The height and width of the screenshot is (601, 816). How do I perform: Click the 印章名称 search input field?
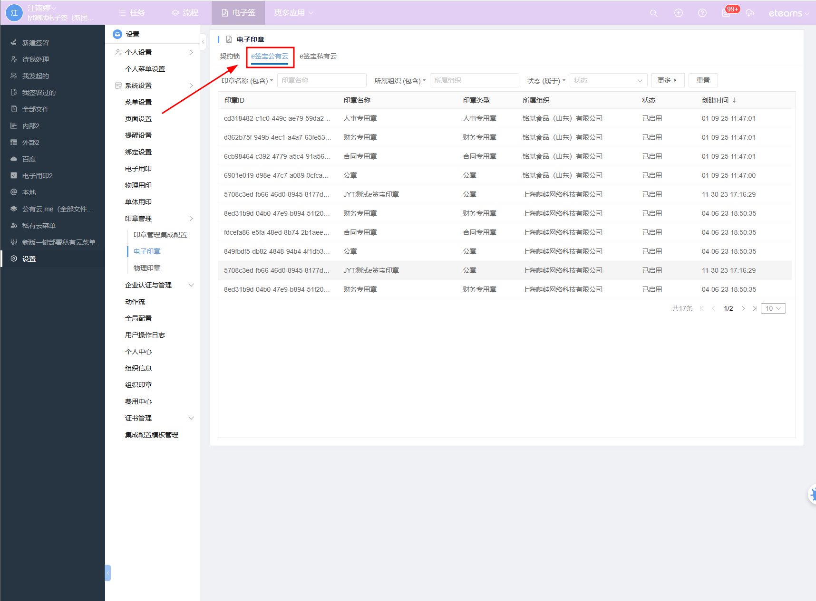click(321, 81)
